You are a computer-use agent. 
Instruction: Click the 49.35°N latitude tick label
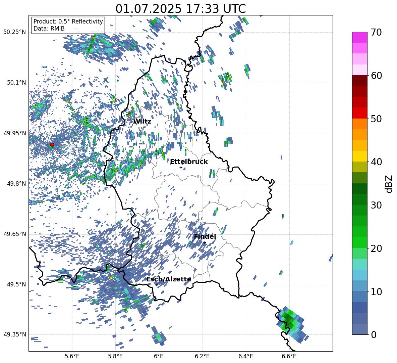tap(15, 334)
